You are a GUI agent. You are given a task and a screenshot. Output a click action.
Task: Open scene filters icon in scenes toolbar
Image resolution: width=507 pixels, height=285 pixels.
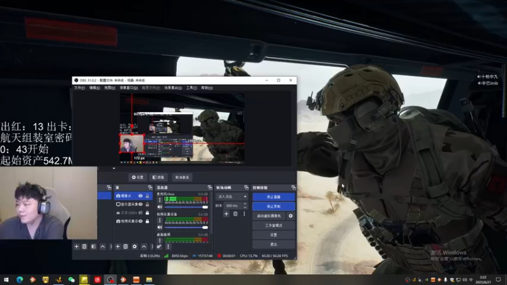click(x=93, y=246)
